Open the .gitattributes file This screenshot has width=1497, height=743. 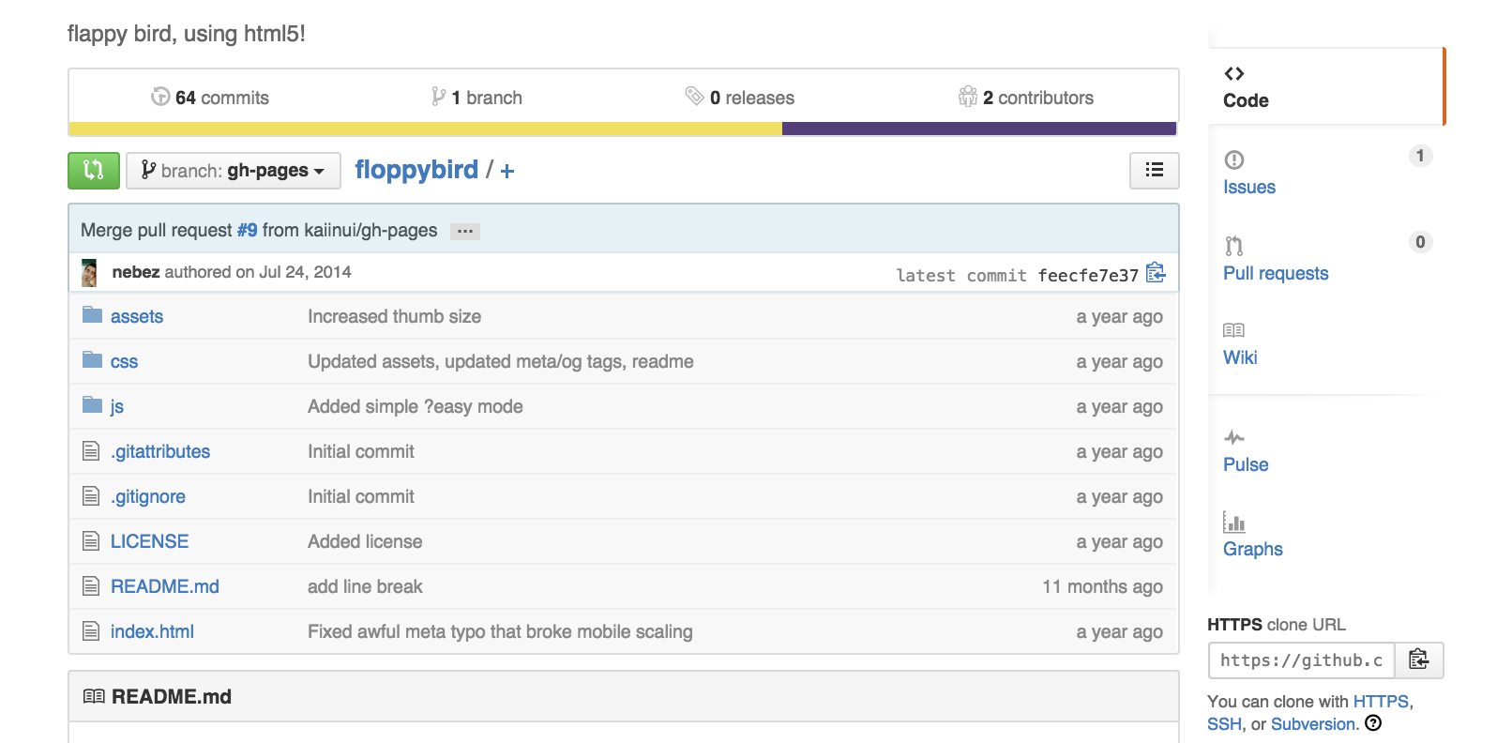coord(160,451)
